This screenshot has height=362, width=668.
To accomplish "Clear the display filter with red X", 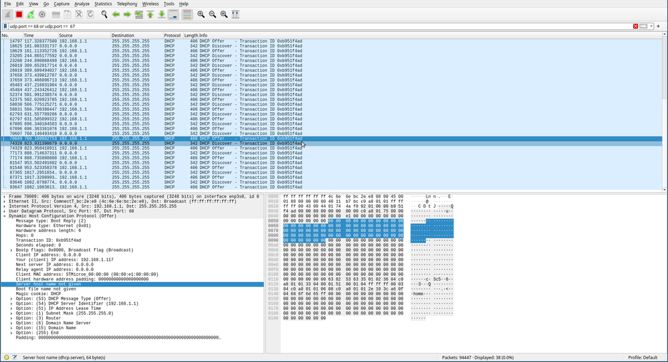I will pyautogui.click(x=635, y=26).
